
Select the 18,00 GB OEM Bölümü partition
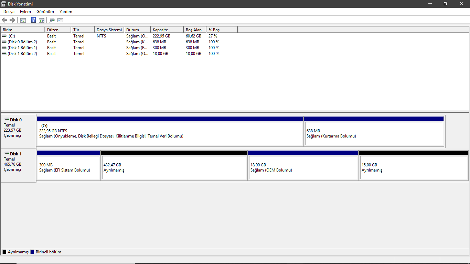[303, 165]
